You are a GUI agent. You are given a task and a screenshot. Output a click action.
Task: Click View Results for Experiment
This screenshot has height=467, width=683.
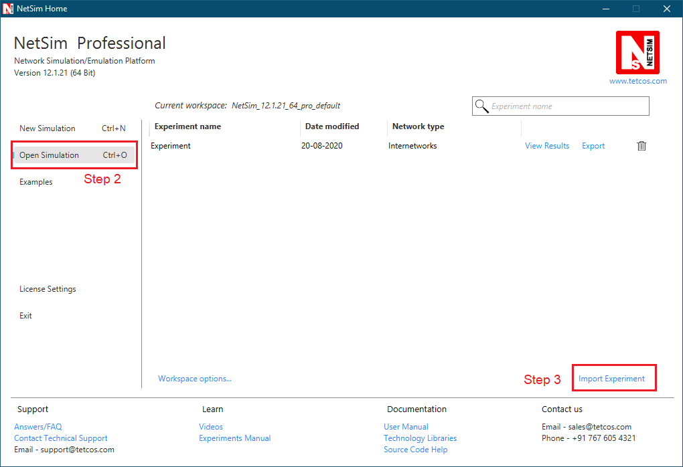[546, 146]
